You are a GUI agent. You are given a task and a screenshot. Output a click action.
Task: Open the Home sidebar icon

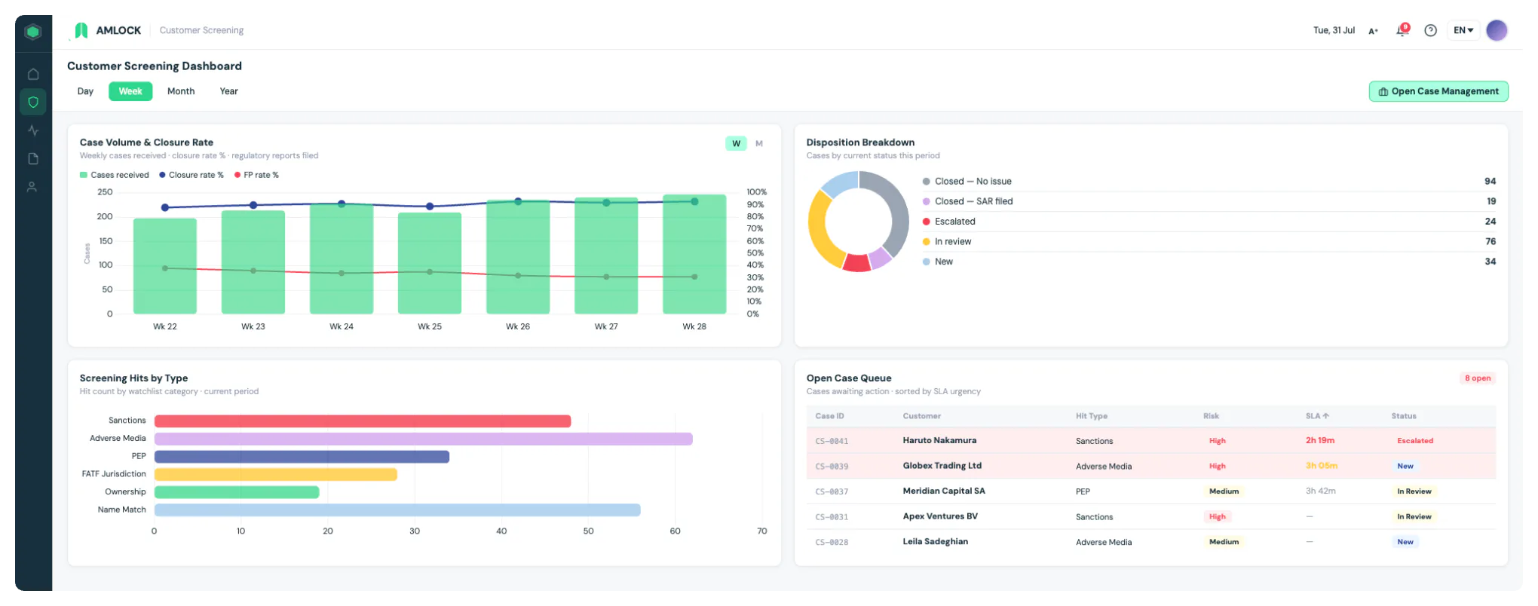[33, 74]
